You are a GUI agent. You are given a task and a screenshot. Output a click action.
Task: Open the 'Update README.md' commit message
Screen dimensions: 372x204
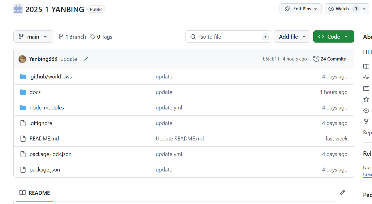click(180, 139)
